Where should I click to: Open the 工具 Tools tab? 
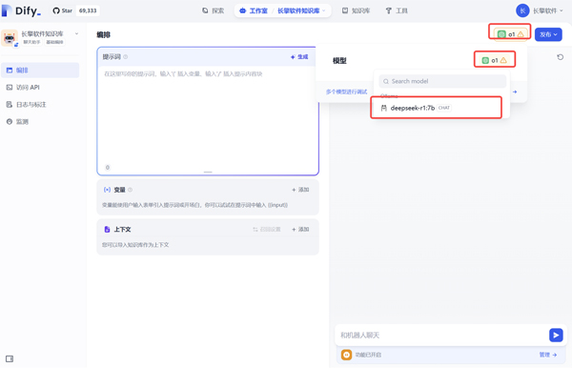click(x=397, y=10)
